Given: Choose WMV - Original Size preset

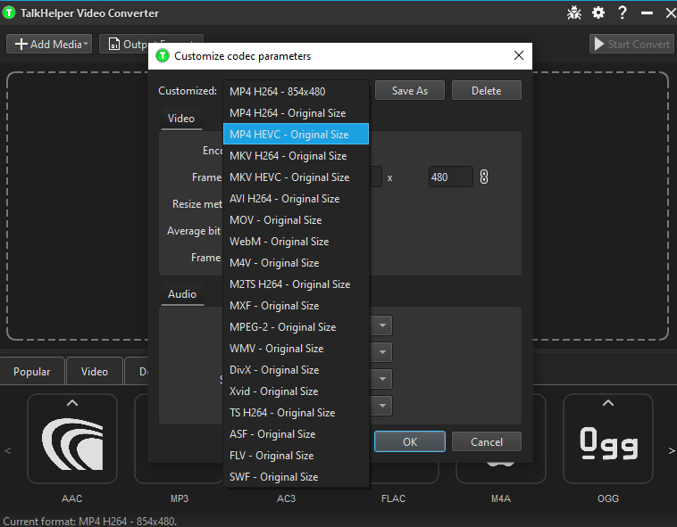Looking at the screenshot, I should coord(296,348).
